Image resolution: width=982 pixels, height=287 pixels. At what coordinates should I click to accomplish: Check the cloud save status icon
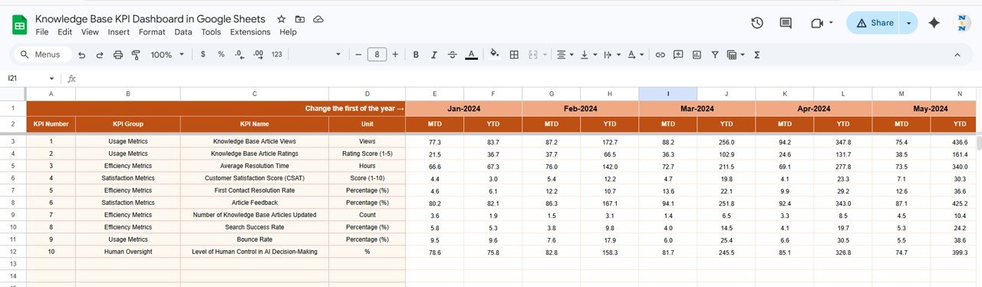coord(318,19)
